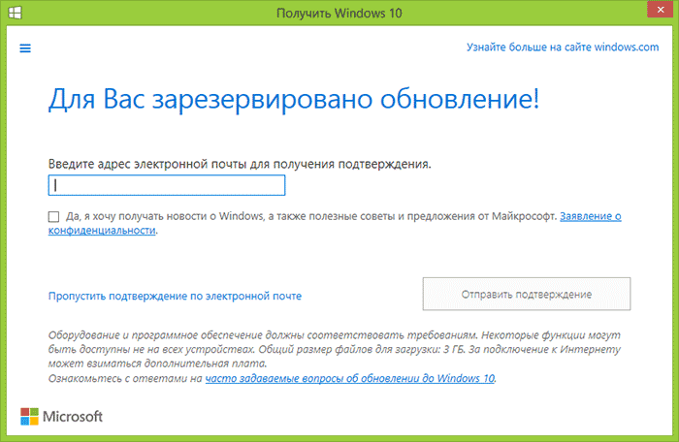679x442 pixels.
Task: Enable the Windows news subscription checkbox
Action: pos(52,217)
